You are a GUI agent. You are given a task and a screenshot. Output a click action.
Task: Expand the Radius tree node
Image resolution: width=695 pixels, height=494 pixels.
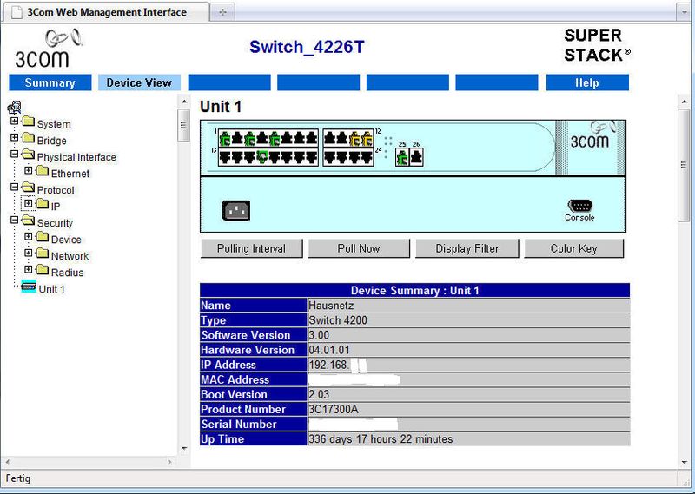click(x=29, y=269)
